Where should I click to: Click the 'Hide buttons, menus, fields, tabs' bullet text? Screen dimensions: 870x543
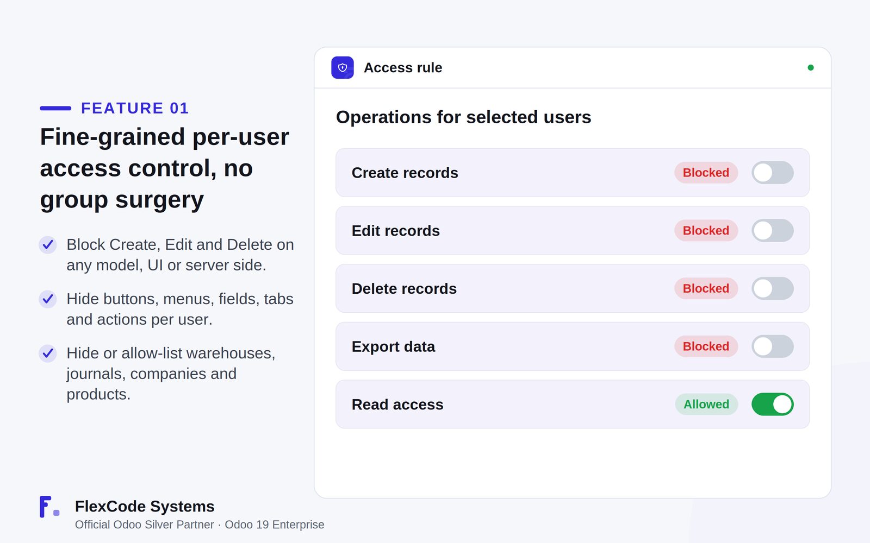pos(180,309)
